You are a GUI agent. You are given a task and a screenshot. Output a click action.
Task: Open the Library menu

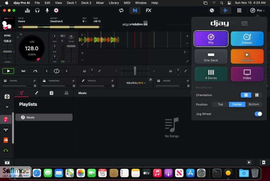pyautogui.click(x=114, y=3)
